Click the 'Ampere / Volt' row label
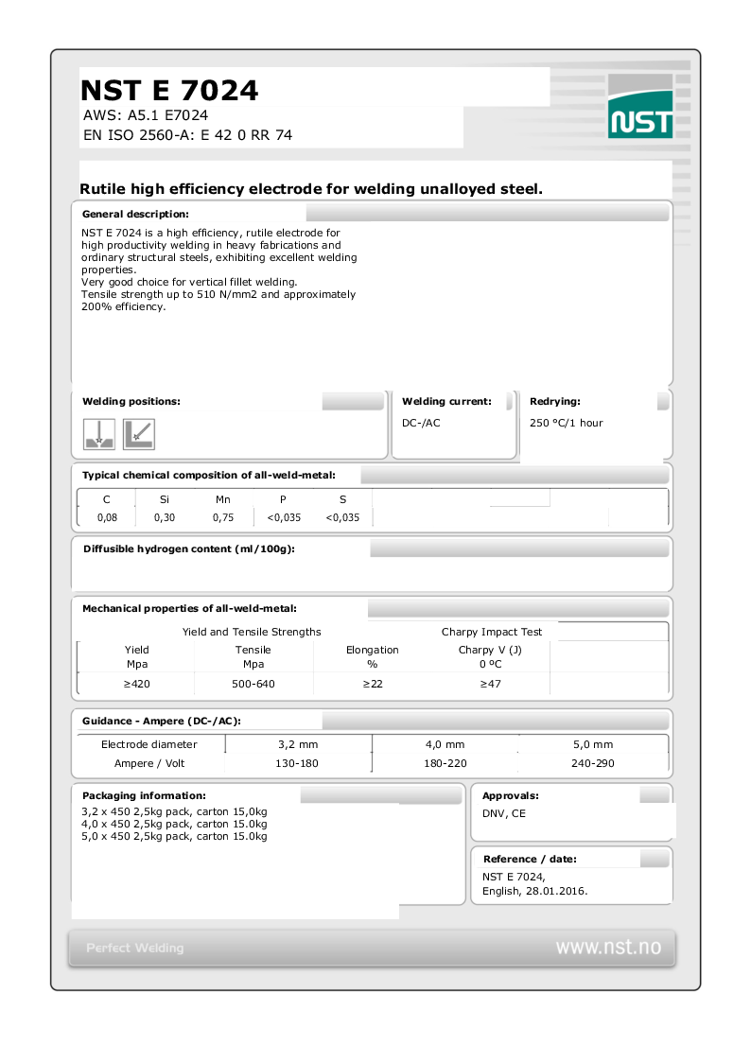This screenshot has width=751, height=1062. coord(149,763)
